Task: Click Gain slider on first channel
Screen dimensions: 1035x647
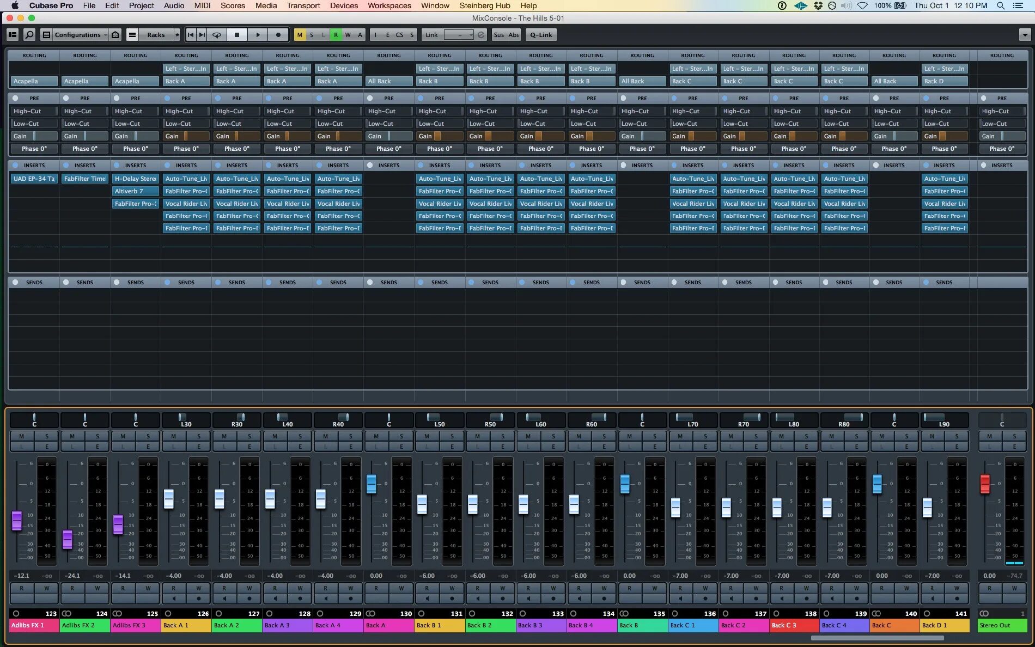Action: (x=34, y=136)
